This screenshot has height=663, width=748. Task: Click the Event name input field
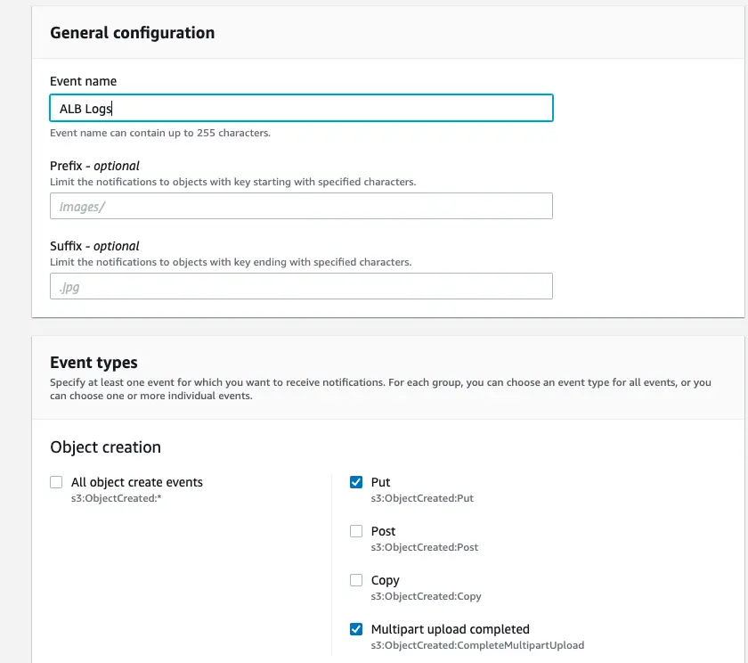[x=301, y=109]
